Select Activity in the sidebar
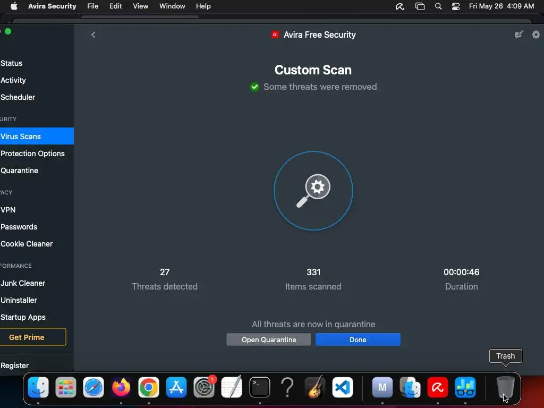Image resolution: width=544 pixels, height=408 pixels. point(13,80)
